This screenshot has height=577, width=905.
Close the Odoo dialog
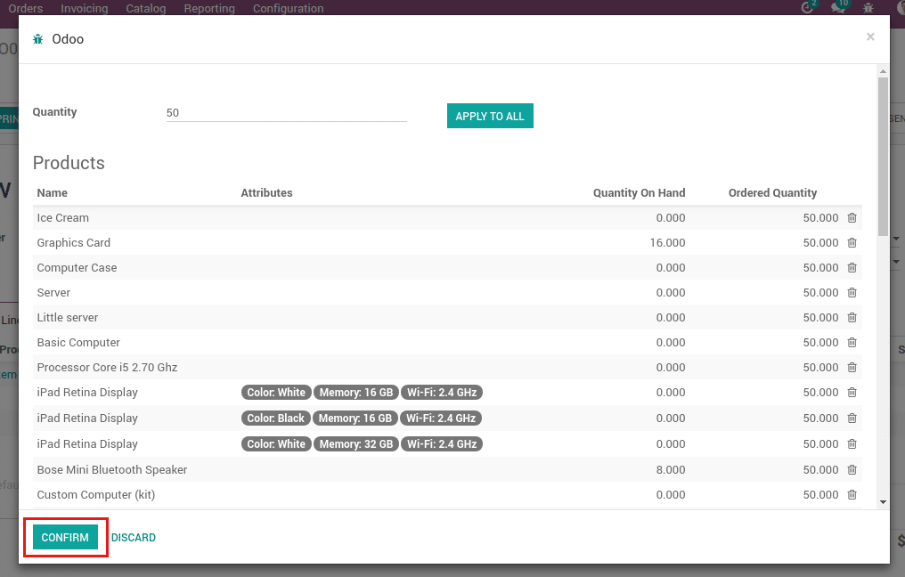click(870, 37)
